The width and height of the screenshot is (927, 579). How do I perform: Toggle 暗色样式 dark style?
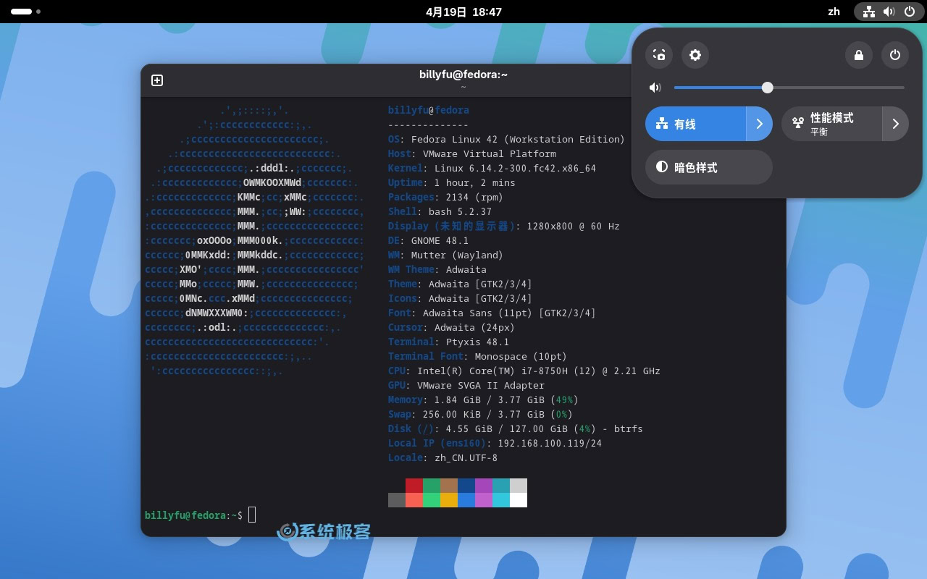coord(709,167)
